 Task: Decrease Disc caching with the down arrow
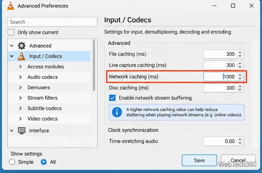240,90
